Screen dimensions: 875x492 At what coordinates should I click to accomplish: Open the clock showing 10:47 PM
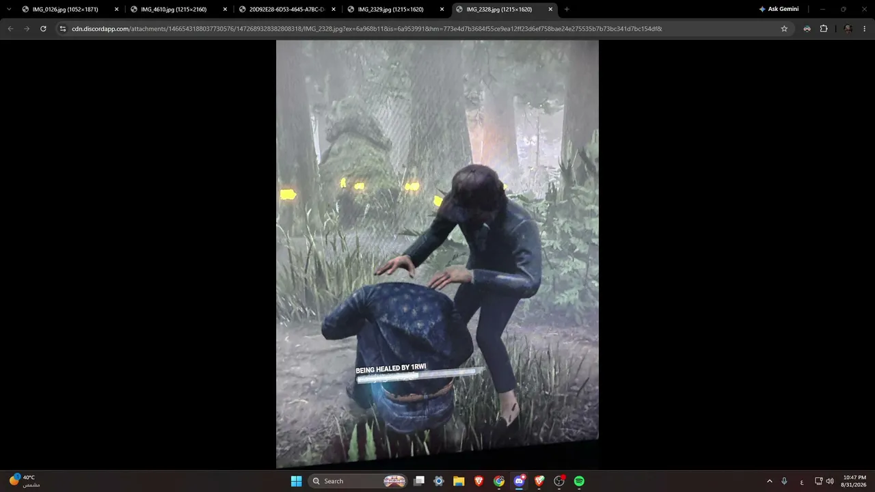tap(854, 481)
